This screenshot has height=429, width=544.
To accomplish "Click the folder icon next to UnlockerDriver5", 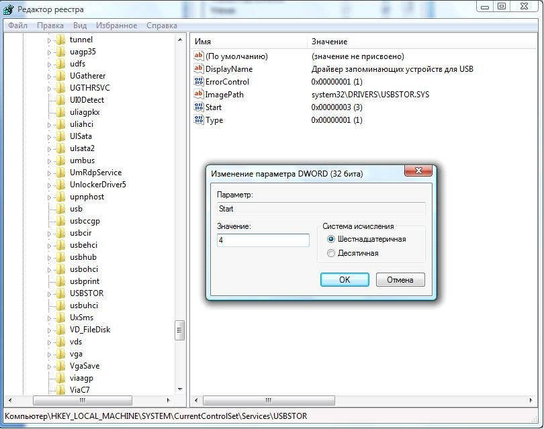I will point(60,185).
